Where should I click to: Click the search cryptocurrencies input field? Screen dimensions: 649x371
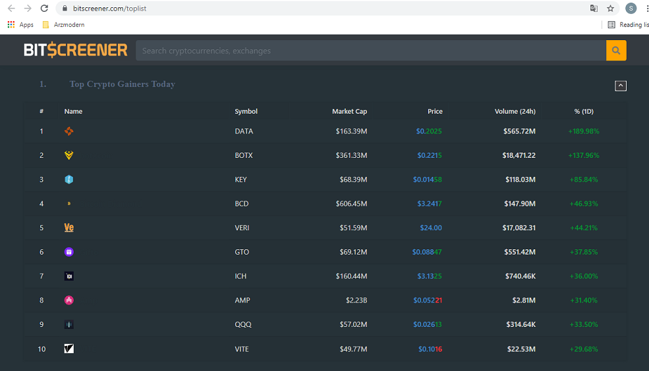click(x=370, y=51)
